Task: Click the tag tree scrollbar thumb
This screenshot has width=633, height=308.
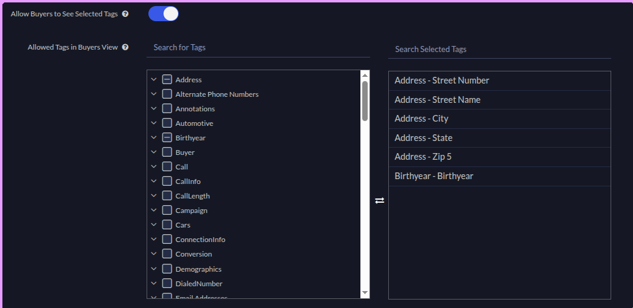Action: point(365,101)
